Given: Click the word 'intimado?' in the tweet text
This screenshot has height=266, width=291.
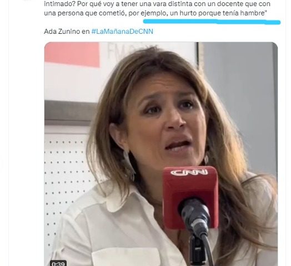Looking at the screenshot, I should pos(59,4).
